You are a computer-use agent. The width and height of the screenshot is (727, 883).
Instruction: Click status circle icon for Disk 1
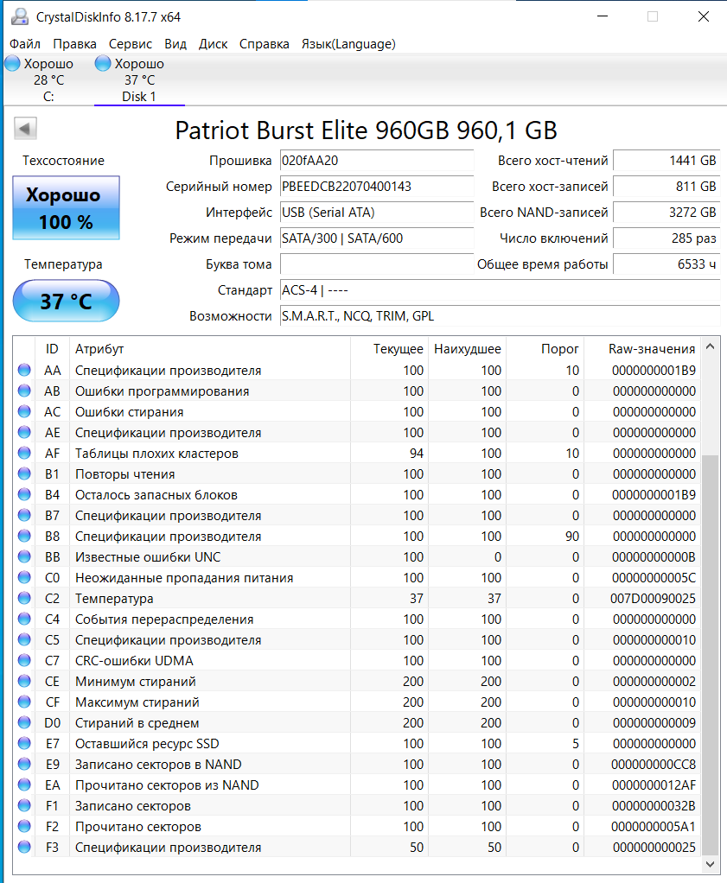point(103,64)
